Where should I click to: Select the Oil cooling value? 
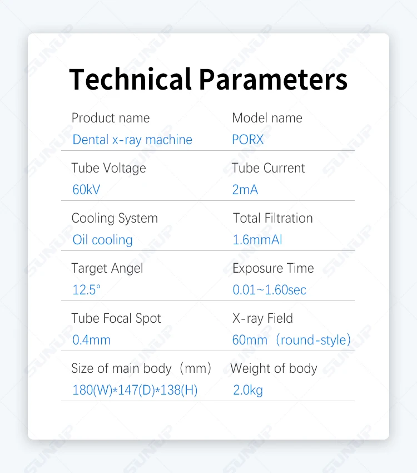click(x=103, y=240)
